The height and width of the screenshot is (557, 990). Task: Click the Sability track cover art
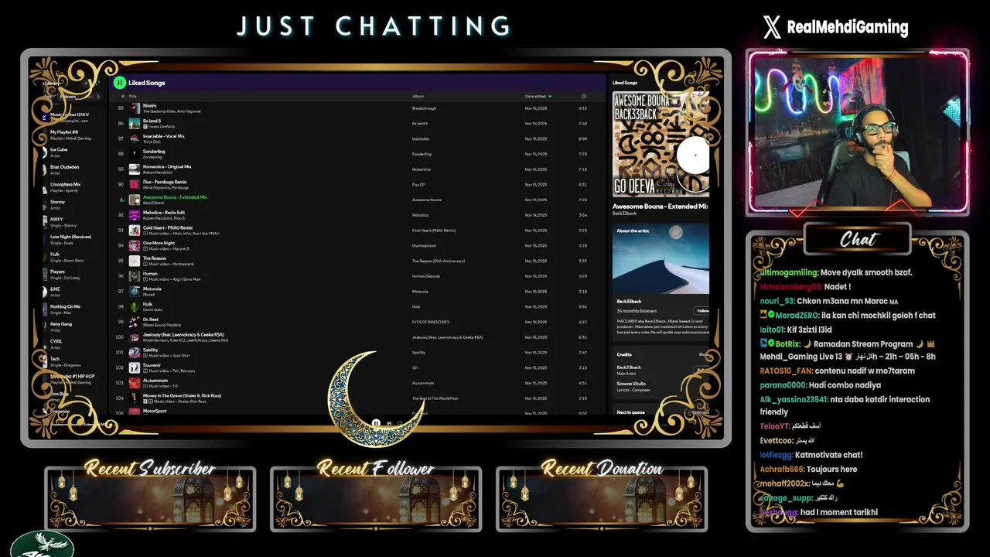point(135,353)
